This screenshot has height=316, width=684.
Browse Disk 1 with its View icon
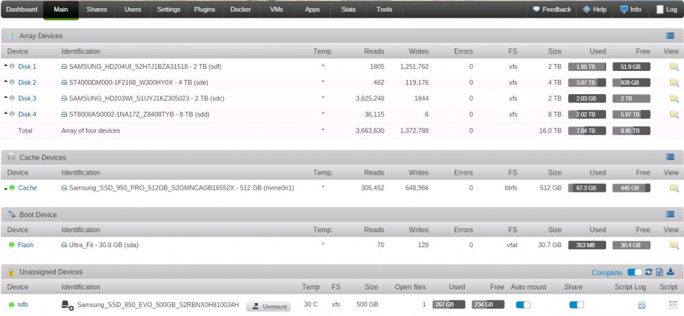[674, 67]
